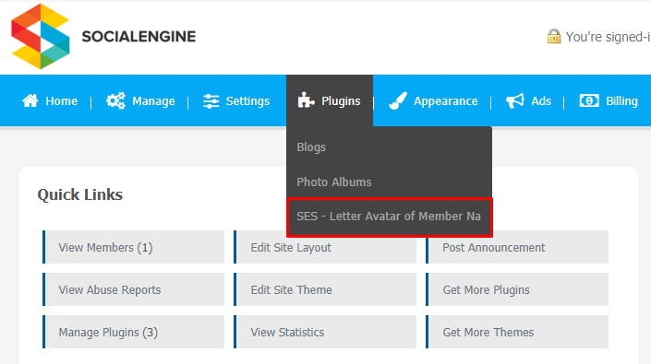The height and width of the screenshot is (364, 651).
Task: Click the Appearance paintbrush icon
Action: pyautogui.click(x=398, y=100)
